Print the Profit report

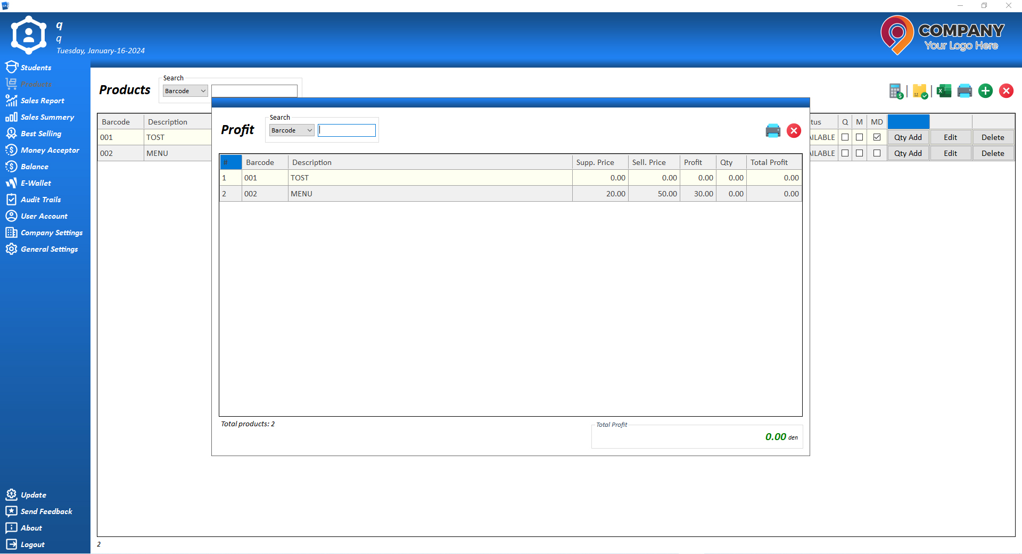tap(773, 130)
